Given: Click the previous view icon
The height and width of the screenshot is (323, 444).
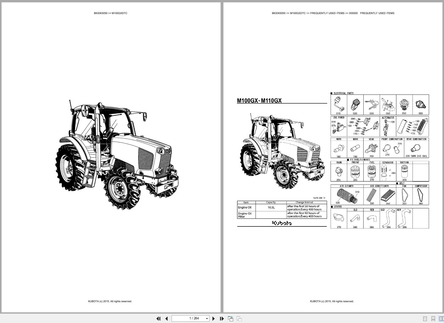Looking at the screenshot, I should click(230, 319).
